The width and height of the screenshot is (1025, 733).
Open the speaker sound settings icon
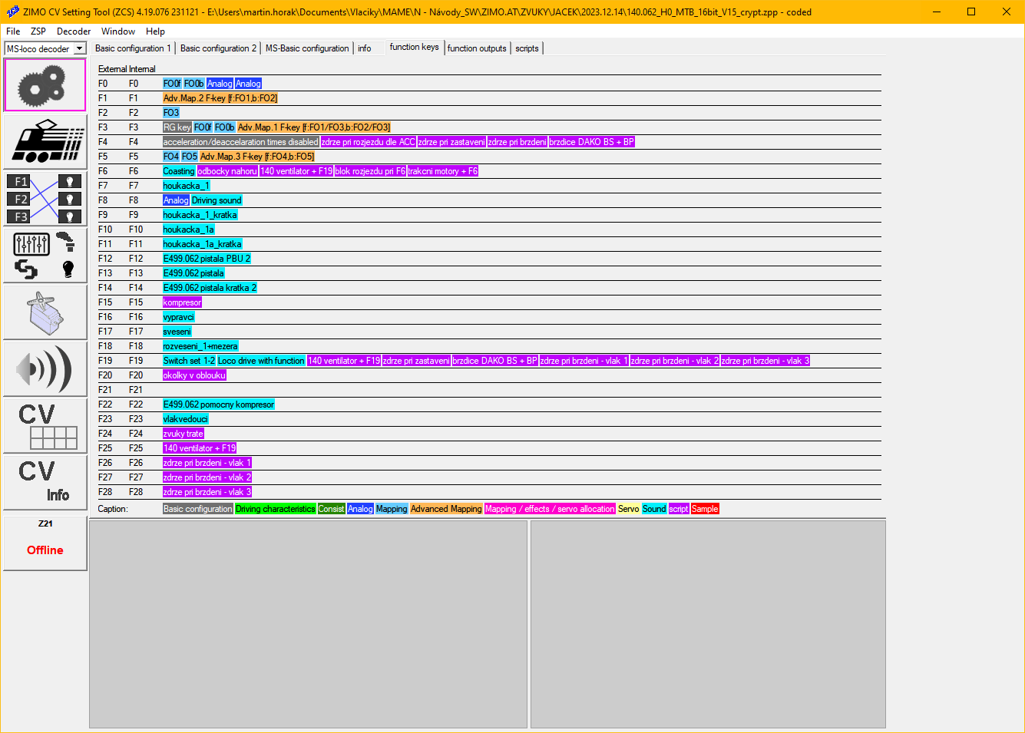45,369
